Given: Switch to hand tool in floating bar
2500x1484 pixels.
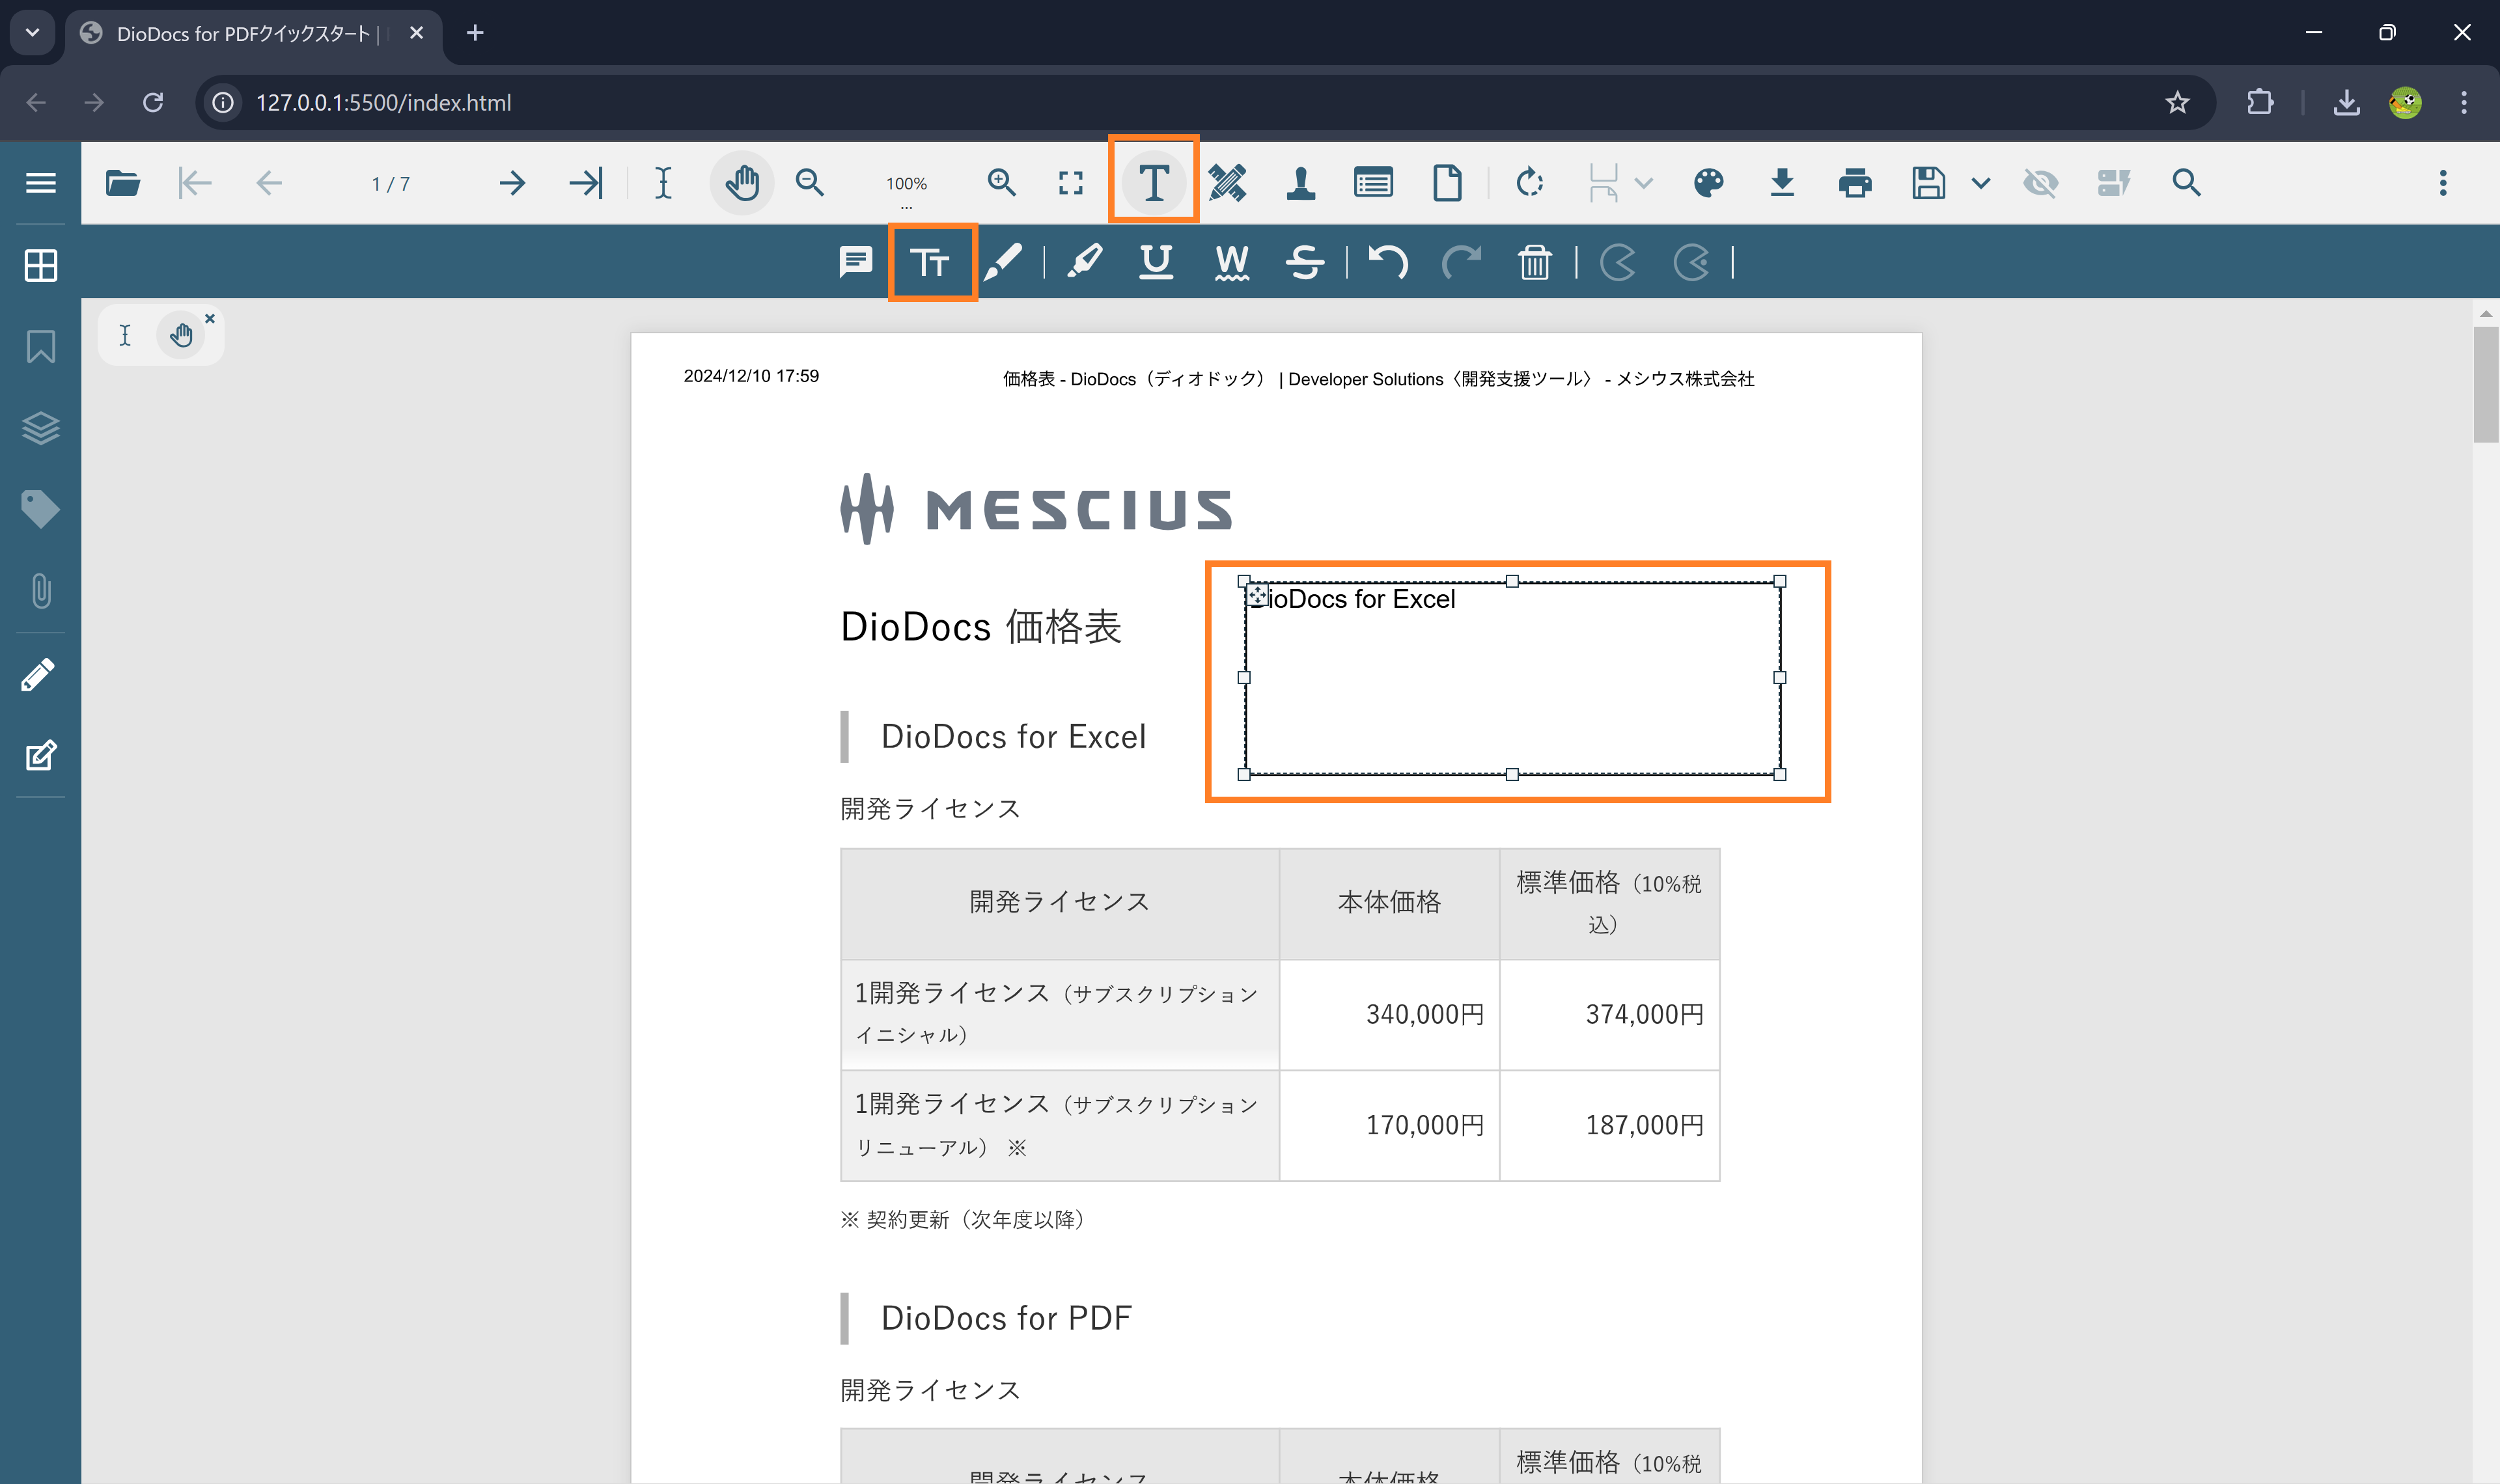Looking at the screenshot, I should [x=181, y=335].
